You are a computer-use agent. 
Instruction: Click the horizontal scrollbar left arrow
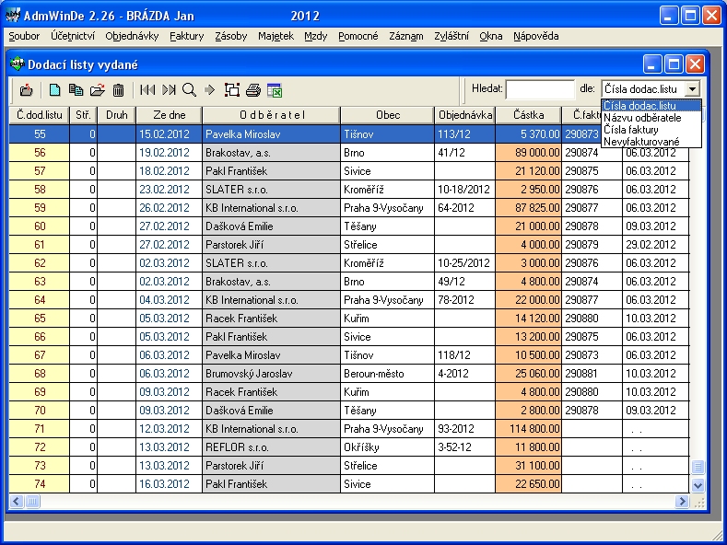tap(17, 501)
